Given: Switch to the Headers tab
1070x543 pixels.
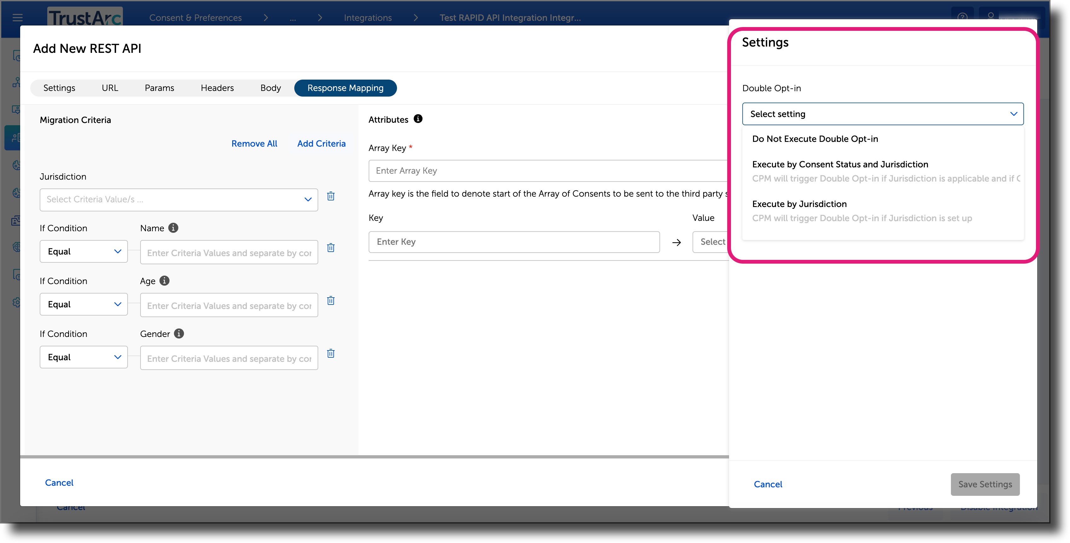Looking at the screenshot, I should 217,88.
